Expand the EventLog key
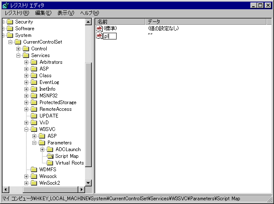This screenshot has width=274, height=204. tap(27, 82)
